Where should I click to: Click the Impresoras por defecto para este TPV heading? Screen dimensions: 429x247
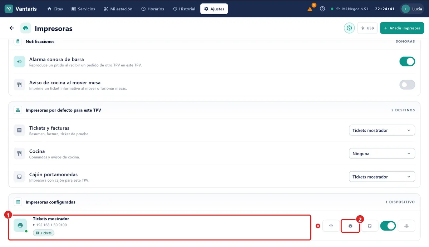(x=63, y=110)
